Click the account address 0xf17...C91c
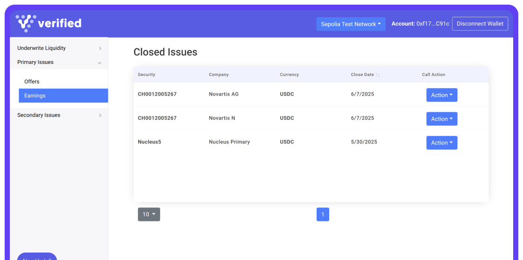This screenshot has width=523, height=260. [x=432, y=24]
